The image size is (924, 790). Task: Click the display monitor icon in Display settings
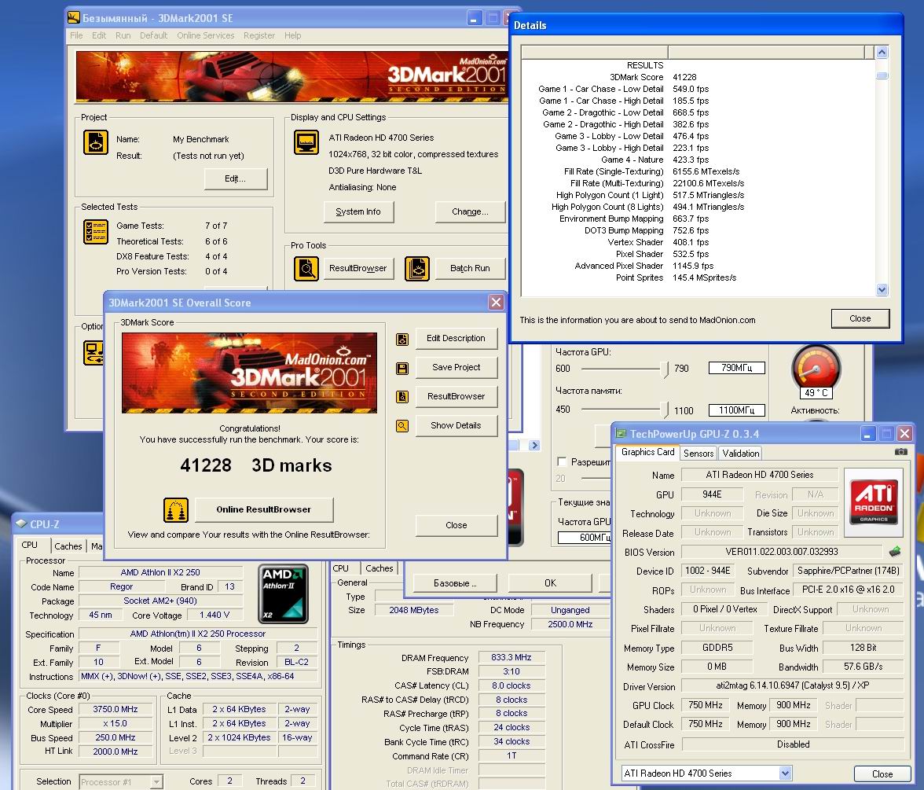pyautogui.click(x=306, y=142)
